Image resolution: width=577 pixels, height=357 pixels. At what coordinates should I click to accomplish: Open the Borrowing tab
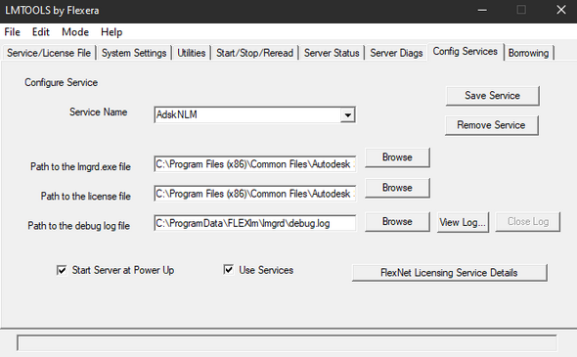[528, 53]
